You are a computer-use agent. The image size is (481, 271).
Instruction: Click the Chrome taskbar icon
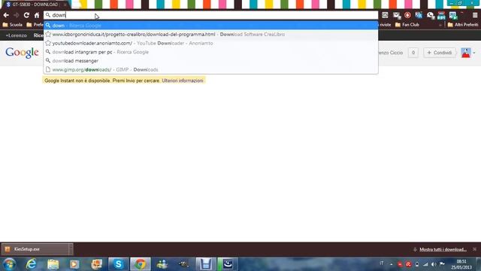tap(141, 264)
